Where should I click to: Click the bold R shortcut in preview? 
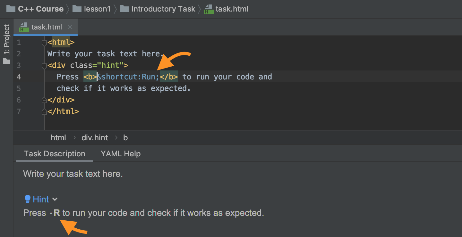click(57, 213)
